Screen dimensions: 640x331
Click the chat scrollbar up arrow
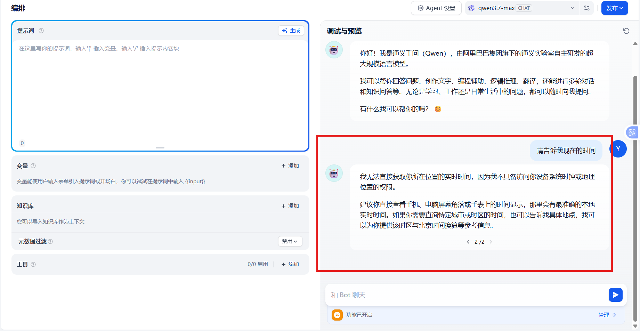(635, 44)
